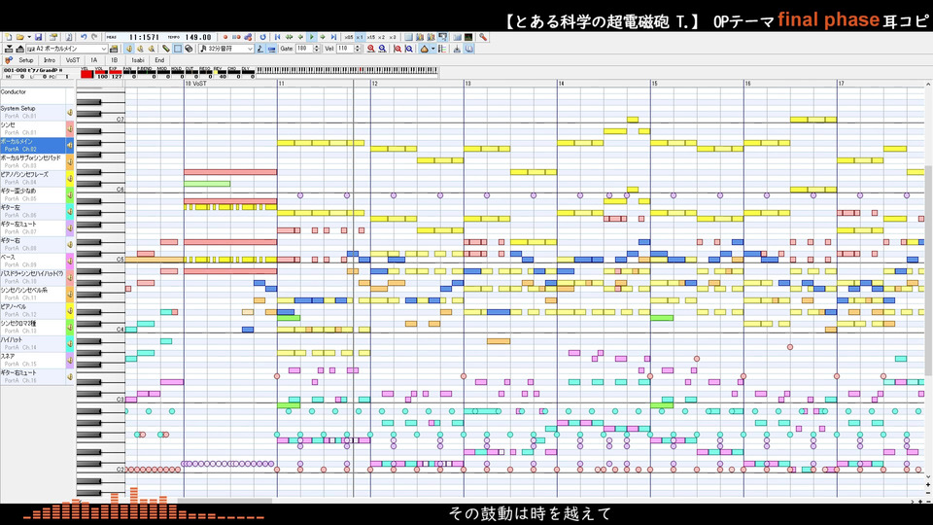This screenshot has width=933, height=525.
Task: Start recording with the red record button
Action: [225, 37]
